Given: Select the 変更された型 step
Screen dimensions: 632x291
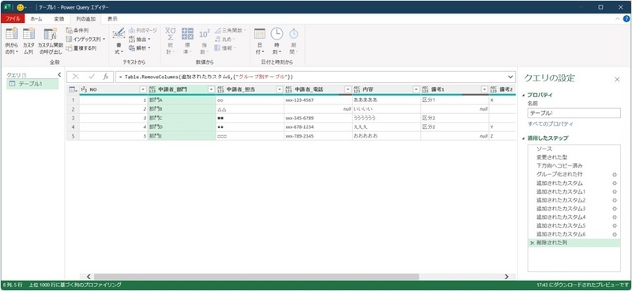Looking at the screenshot, I should (x=574, y=157).
